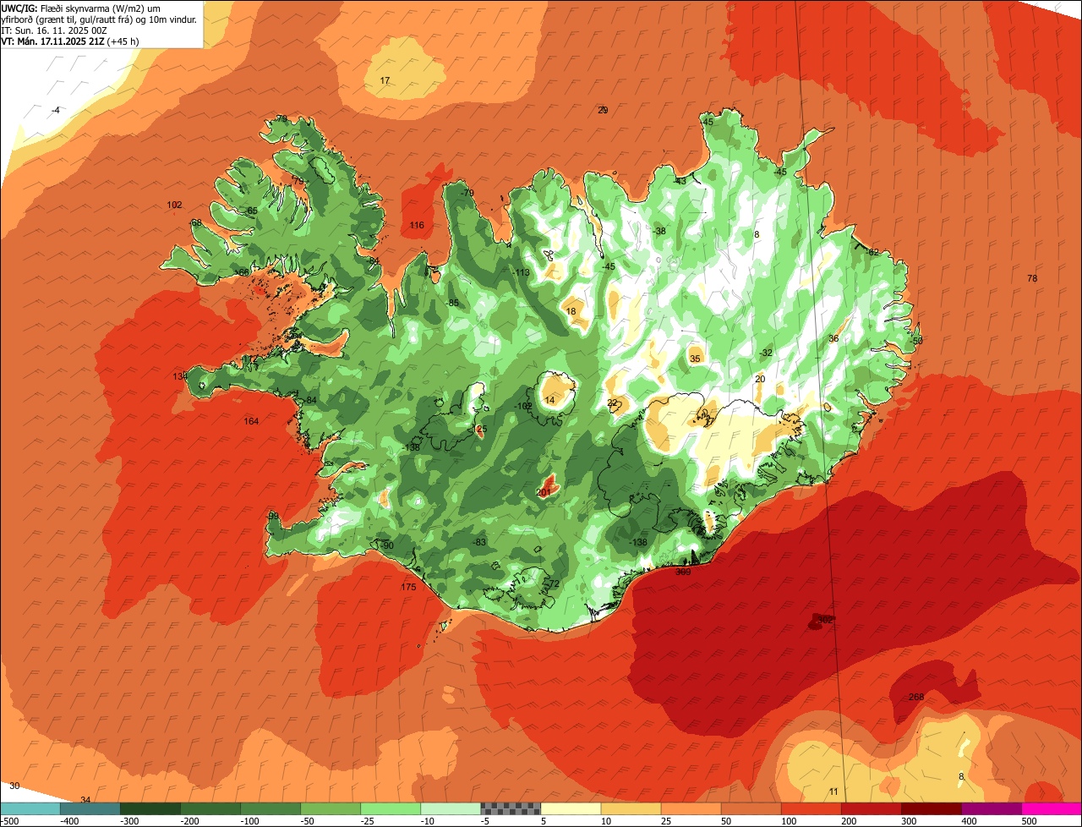Click the checkered -5 to 5 legend swatch
Viewport: 1082px width, 827px height.
(511, 808)
